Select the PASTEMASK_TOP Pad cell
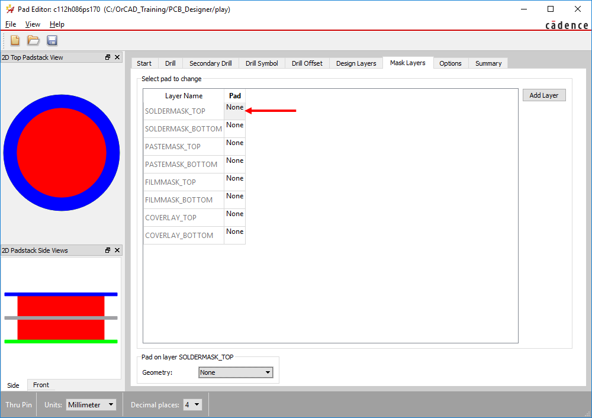Screen dimensions: 592x418 point(235,146)
